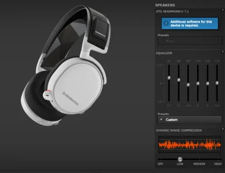225x173 pixels.
Task: Set dynamic range compression to LOW label
Action: pyautogui.click(x=180, y=164)
